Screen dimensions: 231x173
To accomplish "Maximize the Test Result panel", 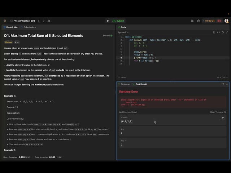I will pyautogui.click(x=223, y=84).
